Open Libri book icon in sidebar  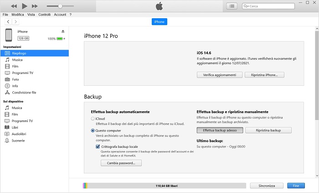pyautogui.click(x=7, y=127)
